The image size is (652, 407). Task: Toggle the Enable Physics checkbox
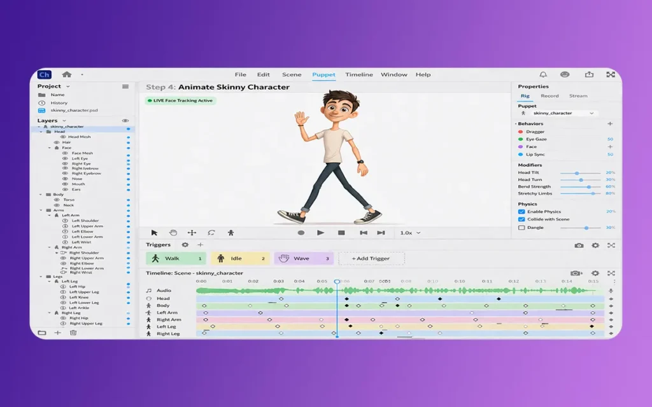tap(521, 212)
